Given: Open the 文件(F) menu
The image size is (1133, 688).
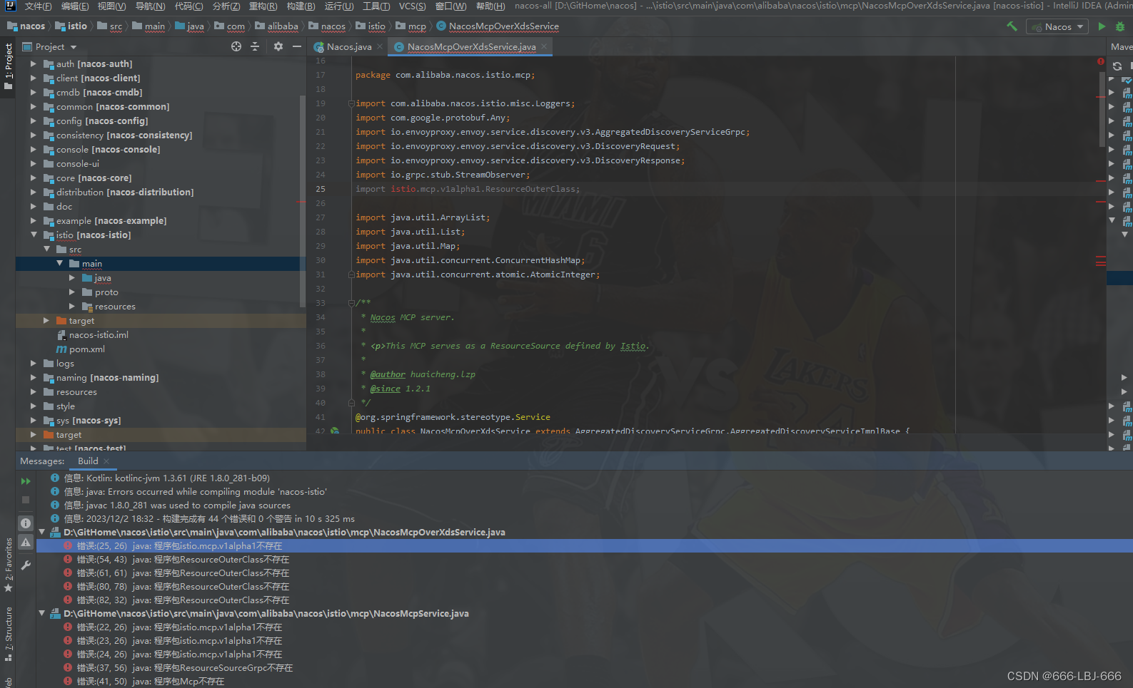Looking at the screenshot, I should point(38,6).
